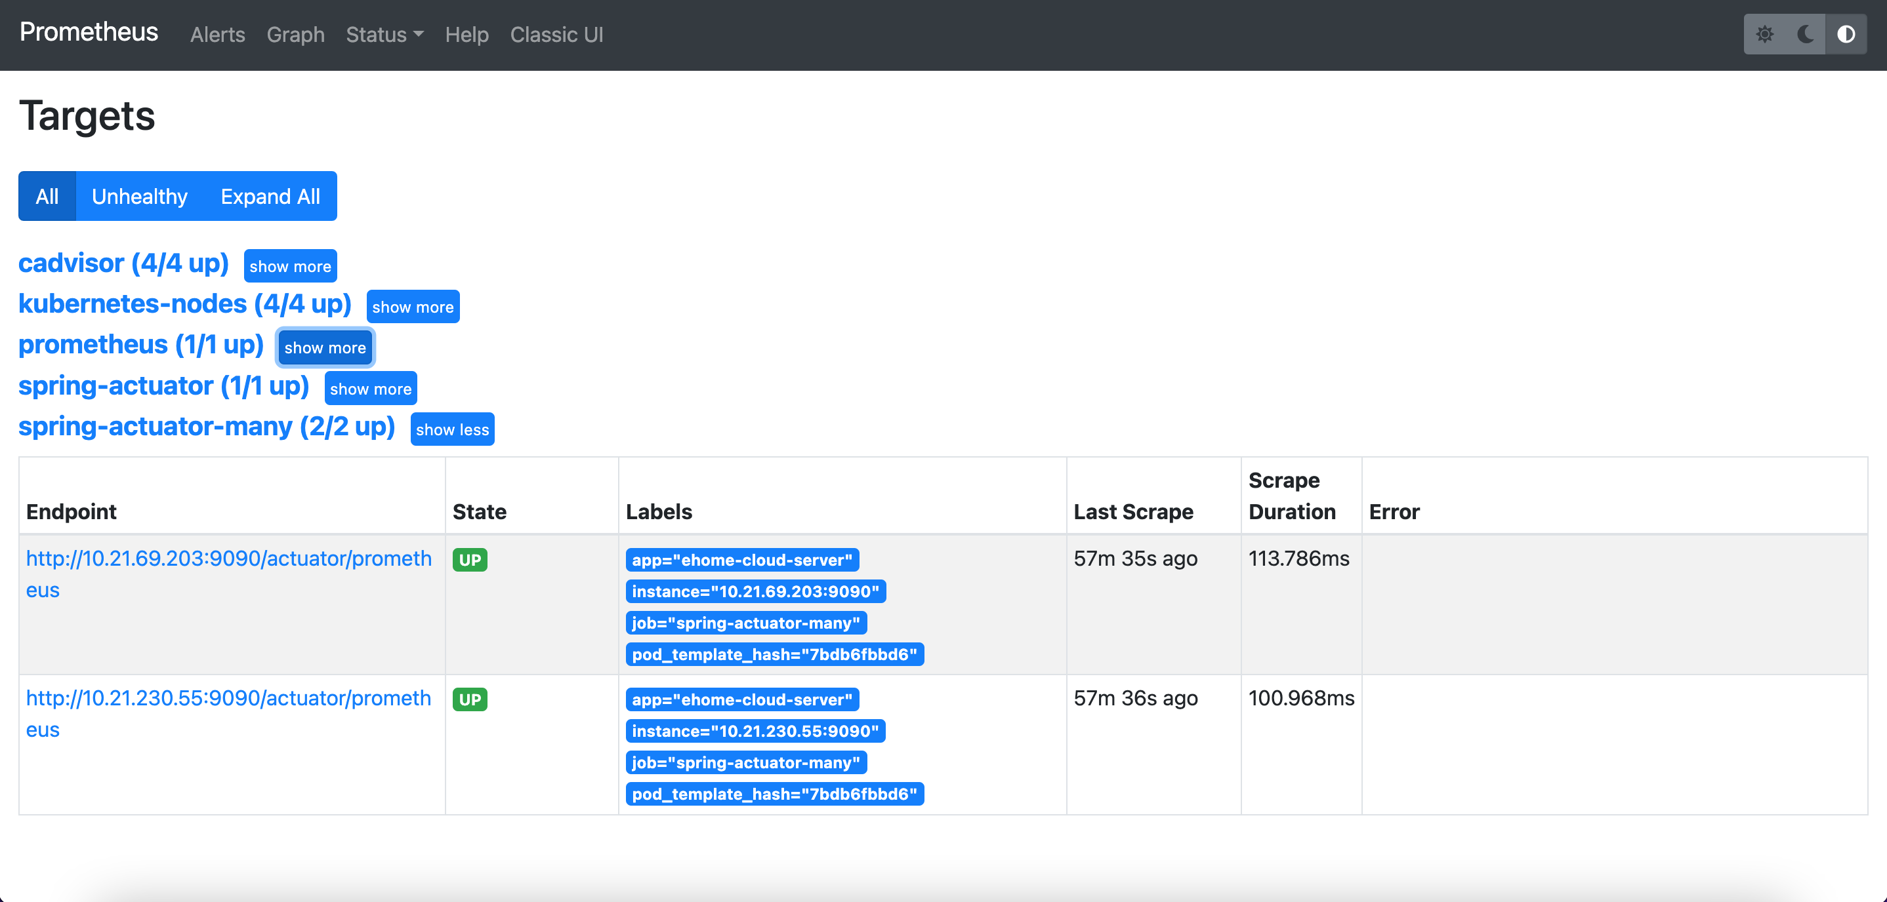Image resolution: width=1887 pixels, height=902 pixels.
Task: Expand cadvisor with show more
Action: (290, 267)
